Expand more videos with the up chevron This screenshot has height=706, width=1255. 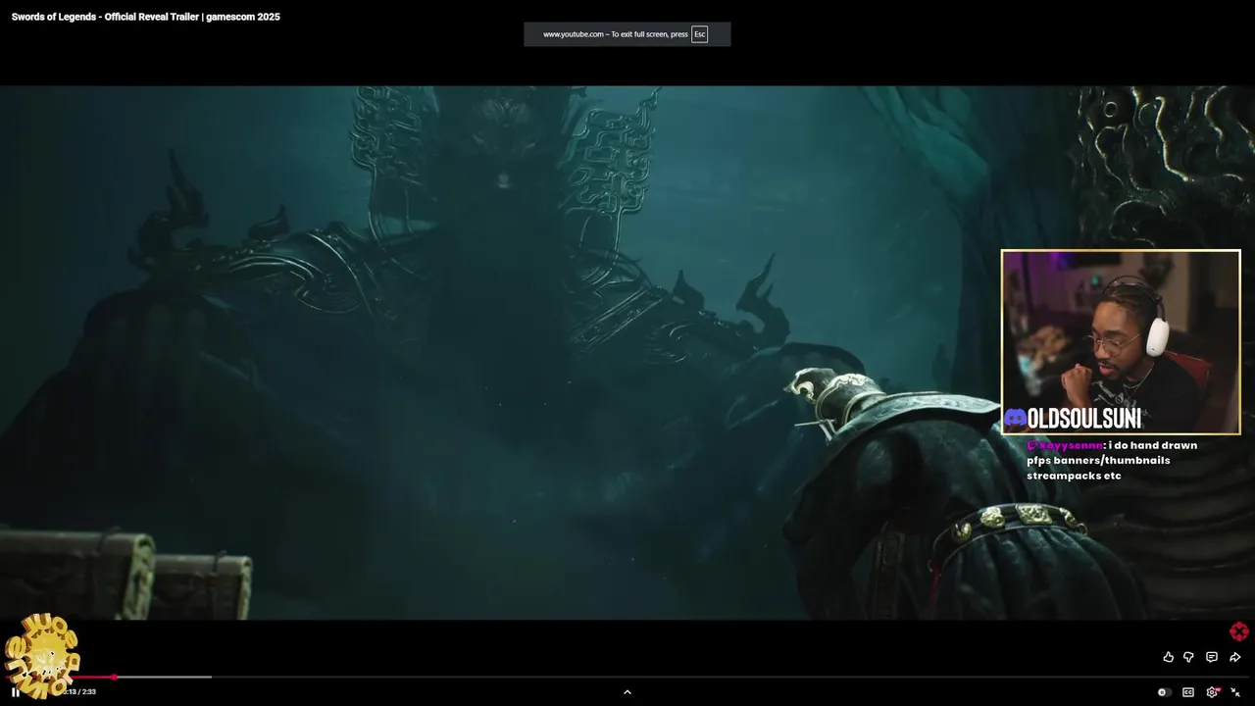pyautogui.click(x=627, y=692)
